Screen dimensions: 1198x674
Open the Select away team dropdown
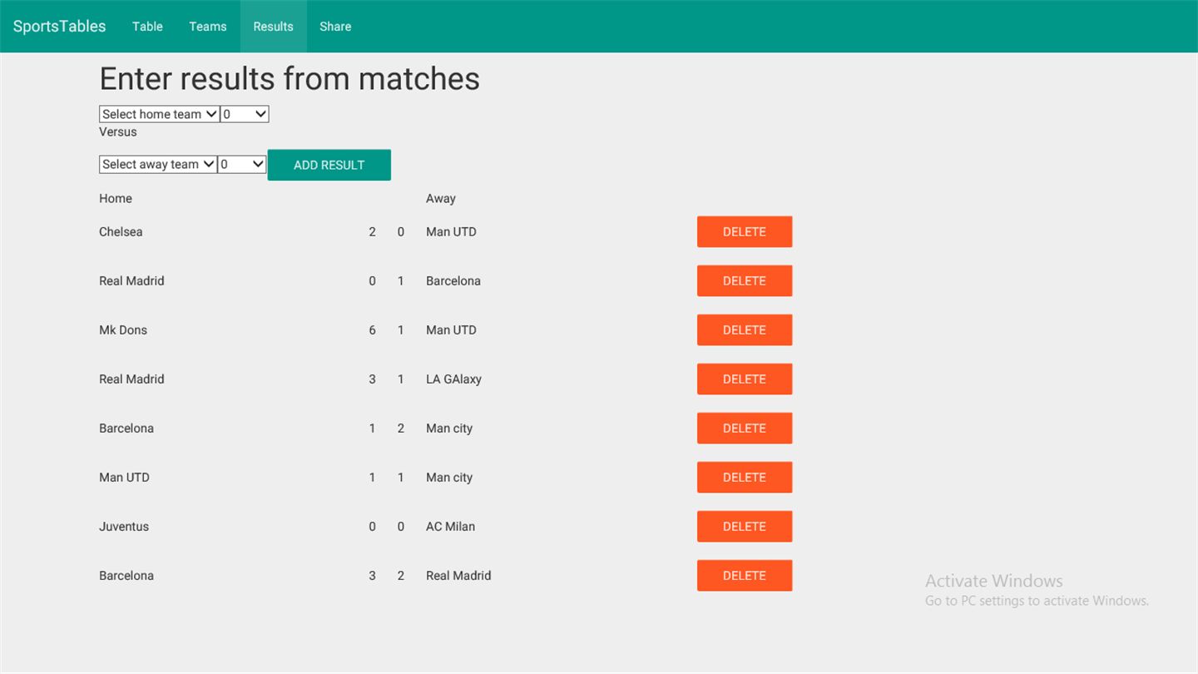coord(158,164)
